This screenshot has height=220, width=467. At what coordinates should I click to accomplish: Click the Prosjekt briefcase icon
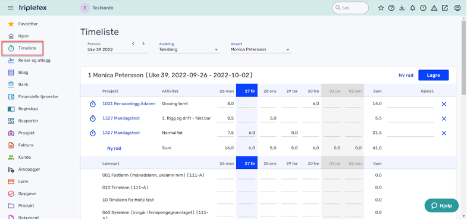[11, 133]
